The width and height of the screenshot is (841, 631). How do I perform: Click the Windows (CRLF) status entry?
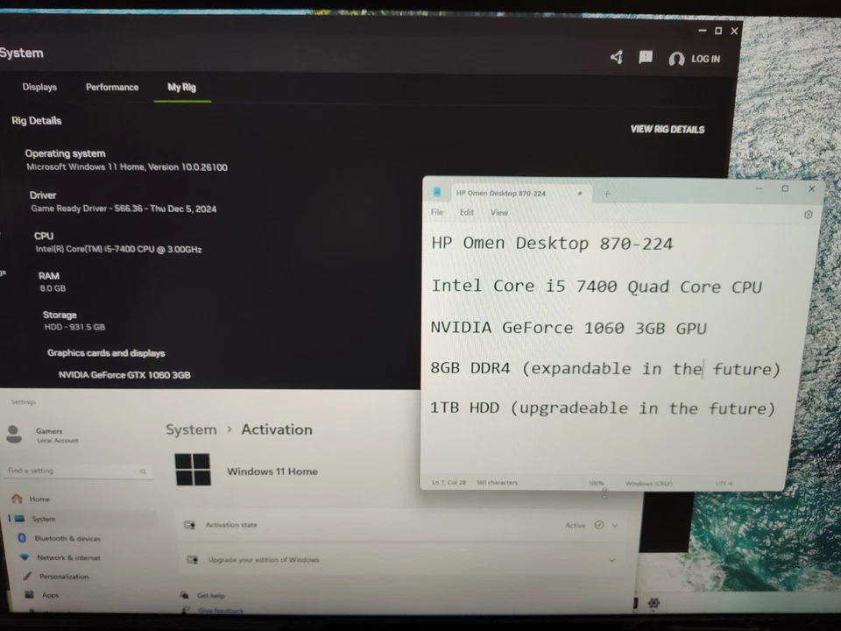(648, 484)
